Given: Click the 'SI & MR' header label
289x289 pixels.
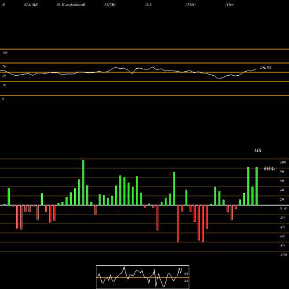Looking at the screenshot, I should coord(31,5).
